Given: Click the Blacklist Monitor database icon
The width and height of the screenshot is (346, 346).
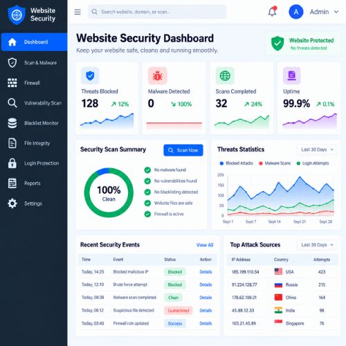Looking at the screenshot, I should point(12,123).
